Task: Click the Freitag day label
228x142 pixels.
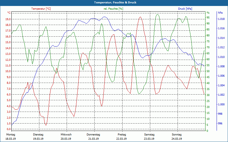Action: 122,135
